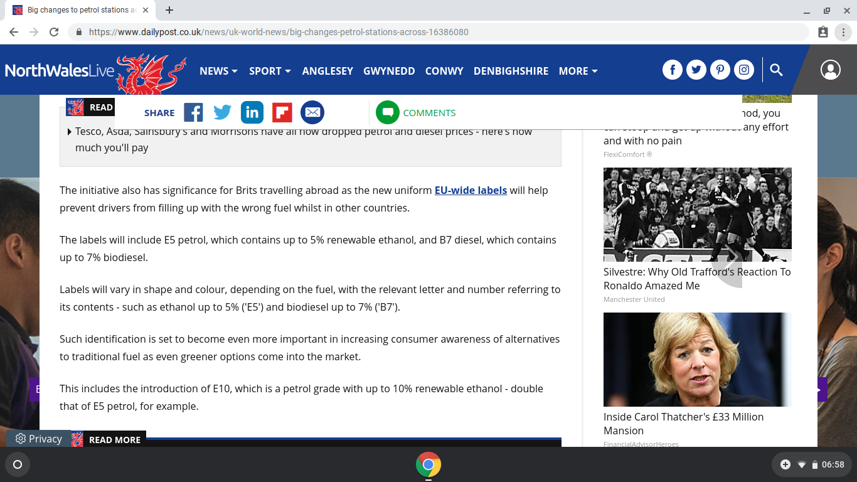Open the Facebook icon in the header
857x482 pixels.
tap(673, 70)
